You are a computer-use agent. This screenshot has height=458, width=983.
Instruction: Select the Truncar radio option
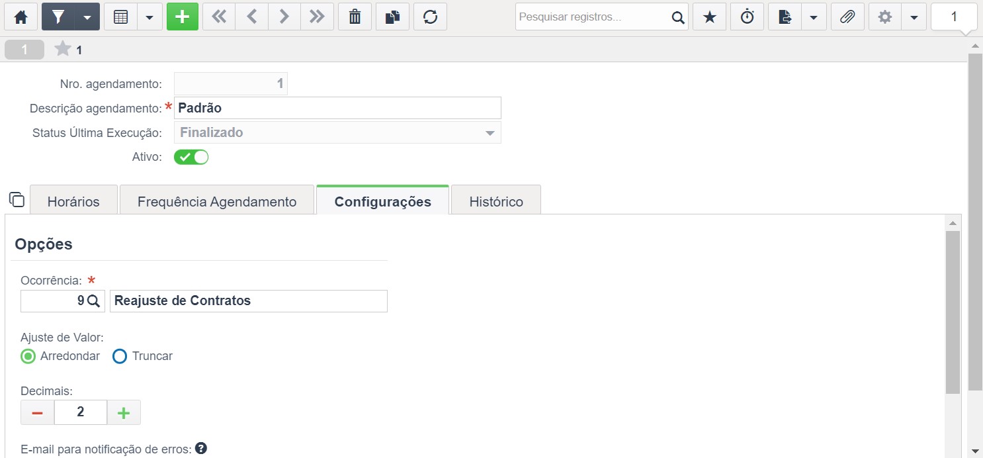click(119, 356)
